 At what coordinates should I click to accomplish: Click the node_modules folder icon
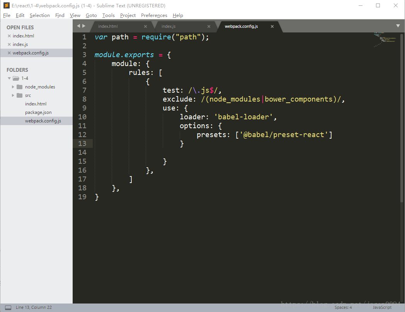(x=20, y=87)
